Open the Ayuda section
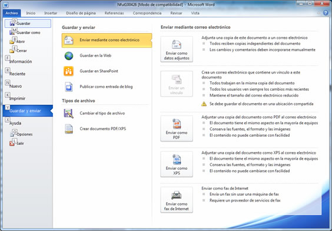 click(28, 123)
